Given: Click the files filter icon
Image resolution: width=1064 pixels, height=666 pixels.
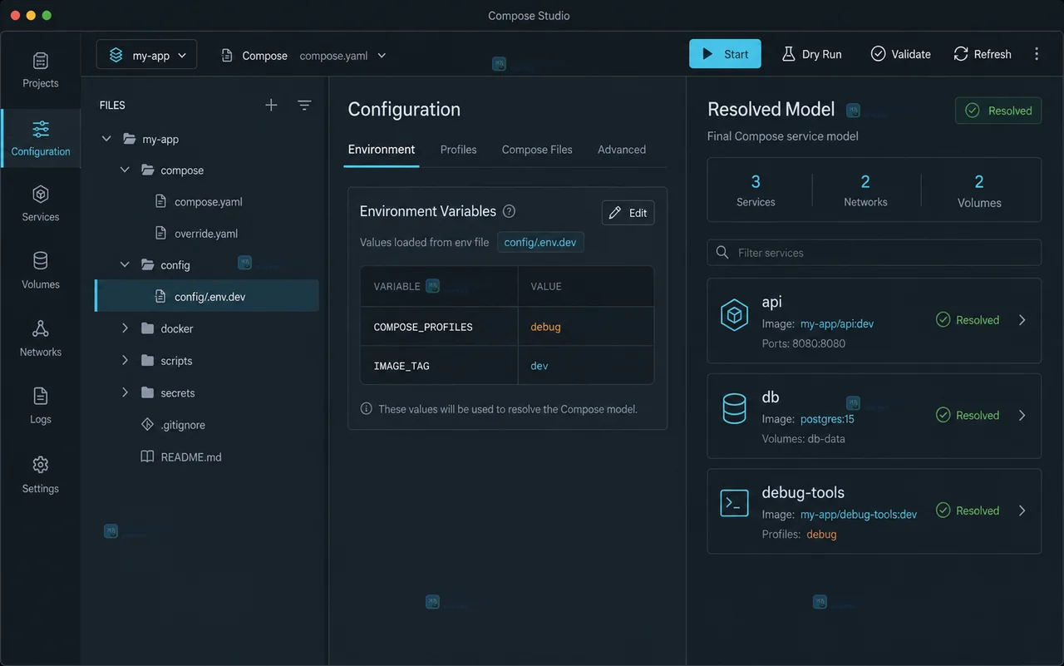Looking at the screenshot, I should [304, 105].
